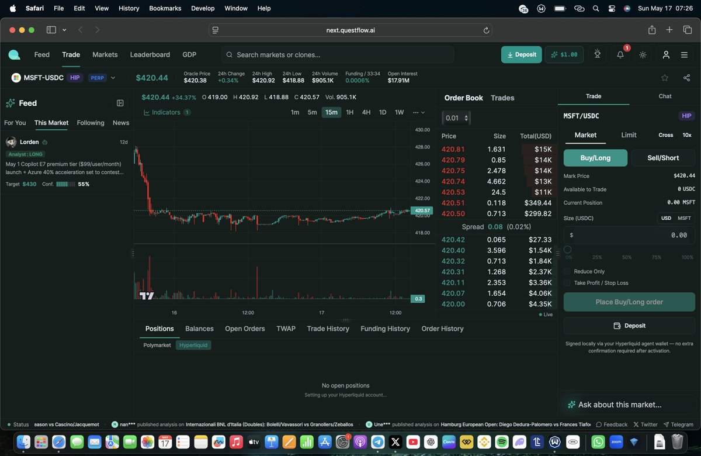
Task: Reload the page icon
Action: coord(486,30)
